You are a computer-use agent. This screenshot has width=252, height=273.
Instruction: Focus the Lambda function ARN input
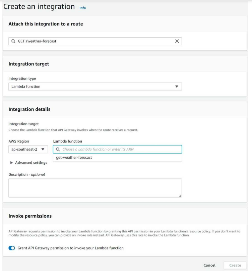(x=117, y=149)
